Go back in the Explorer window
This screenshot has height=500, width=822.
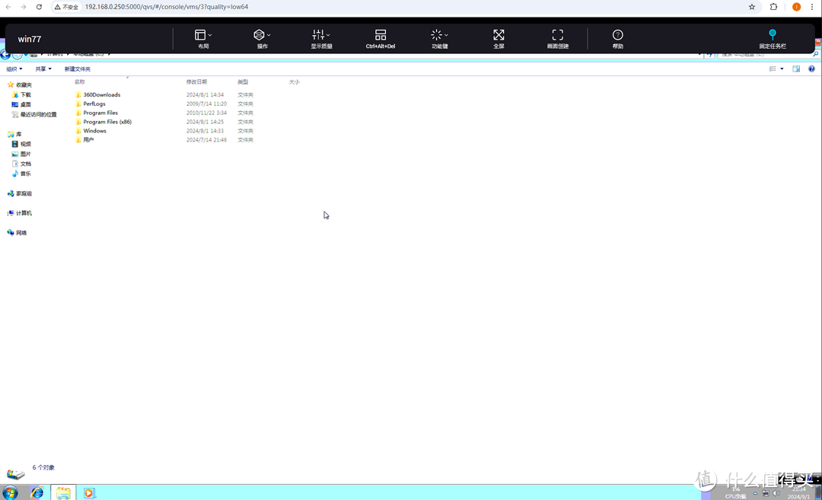coord(5,55)
